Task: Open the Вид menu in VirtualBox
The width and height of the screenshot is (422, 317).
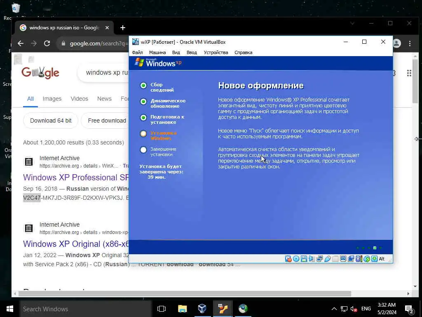Action: click(176, 52)
